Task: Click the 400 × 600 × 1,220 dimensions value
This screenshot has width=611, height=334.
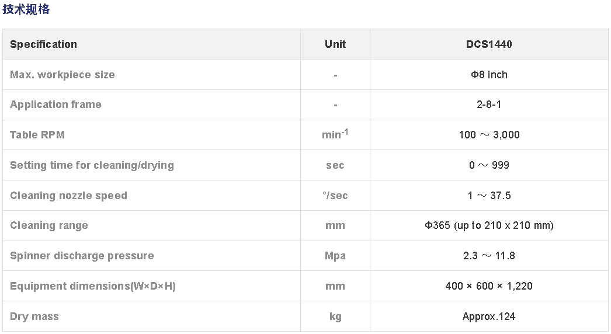Action: click(x=489, y=286)
